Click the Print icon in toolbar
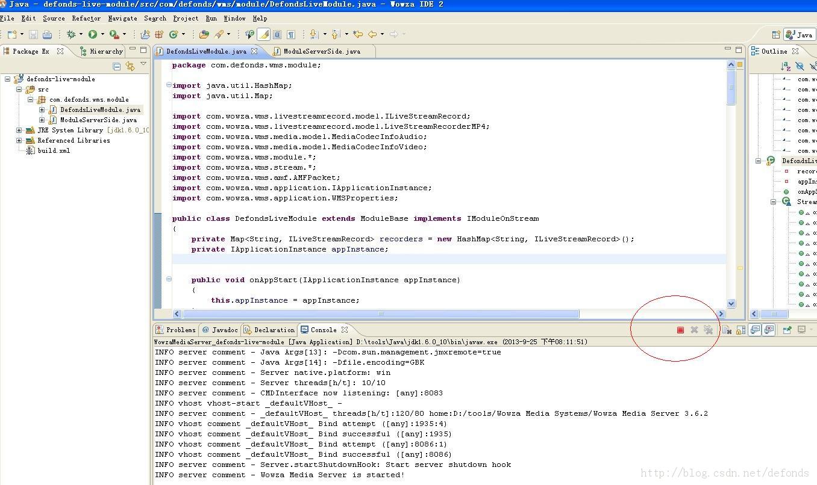 [47, 34]
